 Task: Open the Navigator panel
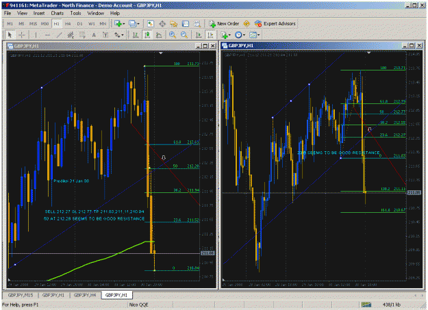tap(174, 24)
